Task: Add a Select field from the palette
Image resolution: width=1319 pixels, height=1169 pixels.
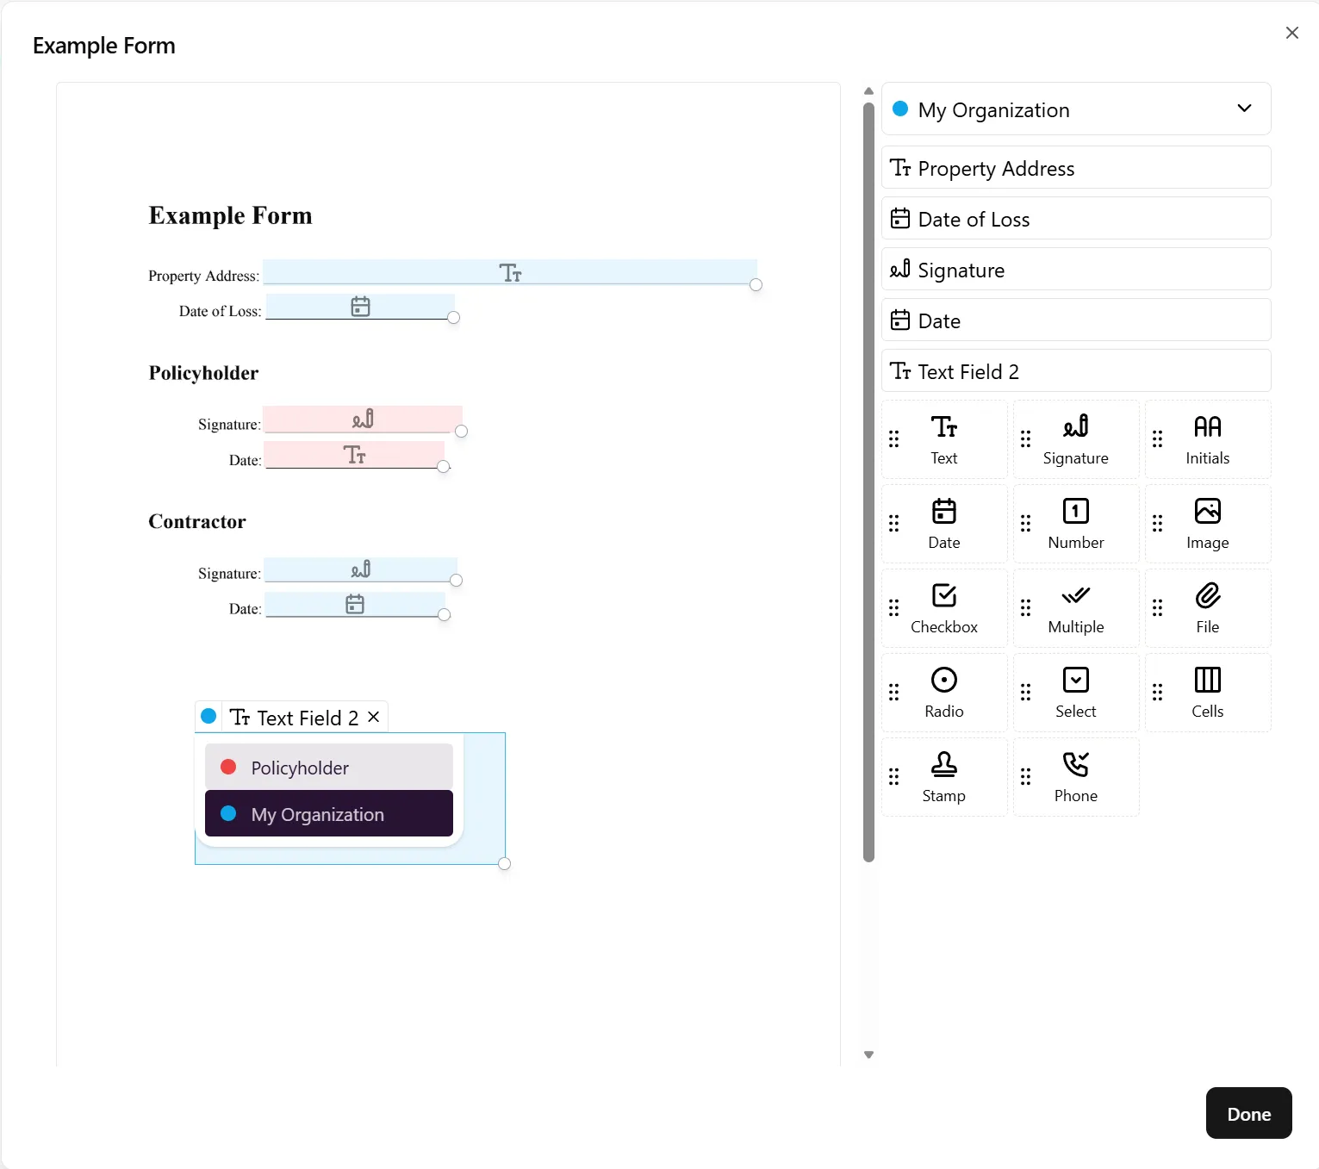Action: click(x=1076, y=693)
